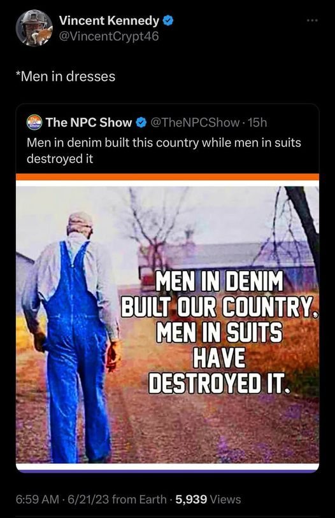Click The NPC Show verified badge

(141, 122)
